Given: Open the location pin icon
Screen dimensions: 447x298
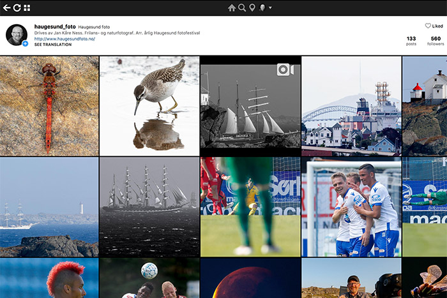Looking at the screenshot, I should coord(252,8).
